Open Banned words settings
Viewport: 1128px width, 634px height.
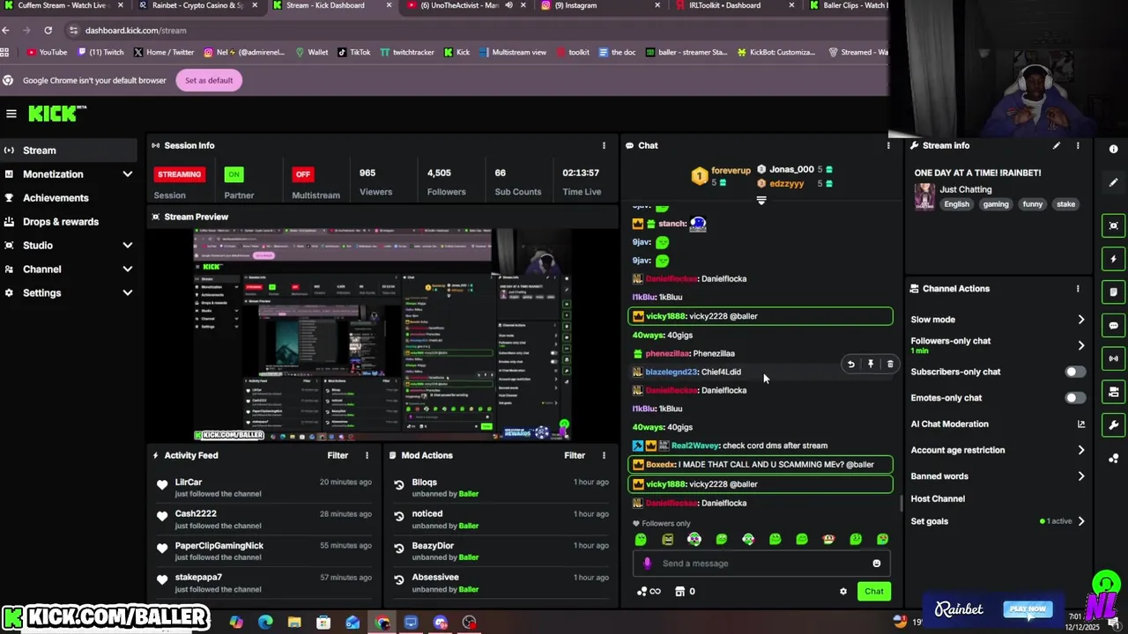pyautogui.click(x=998, y=476)
